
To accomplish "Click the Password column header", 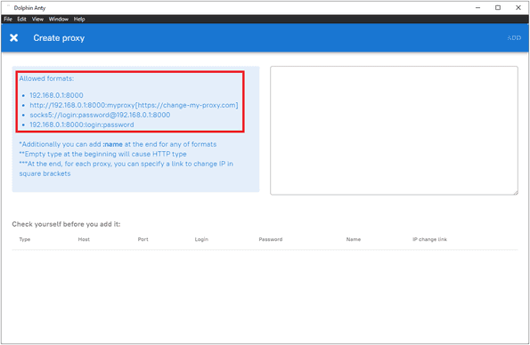I will [271, 239].
